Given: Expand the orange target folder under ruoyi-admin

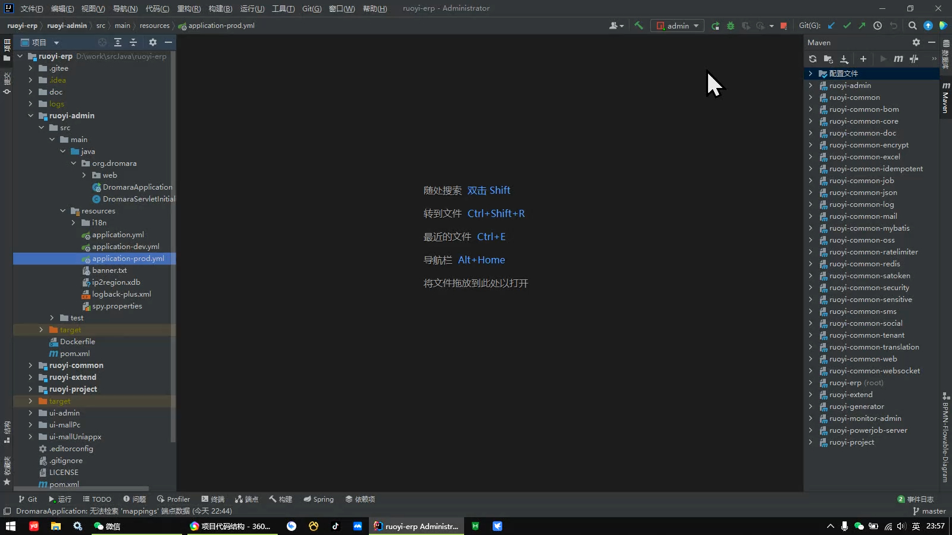Looking at the screenshot, I should click(41, 330).
